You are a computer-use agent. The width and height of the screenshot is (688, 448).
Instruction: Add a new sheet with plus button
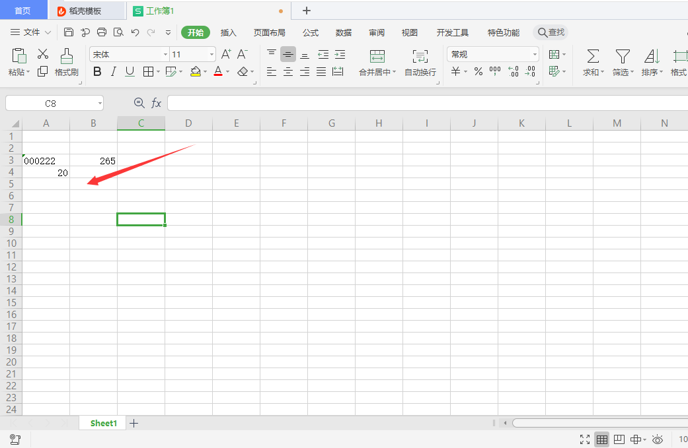[x=134, y=424]
